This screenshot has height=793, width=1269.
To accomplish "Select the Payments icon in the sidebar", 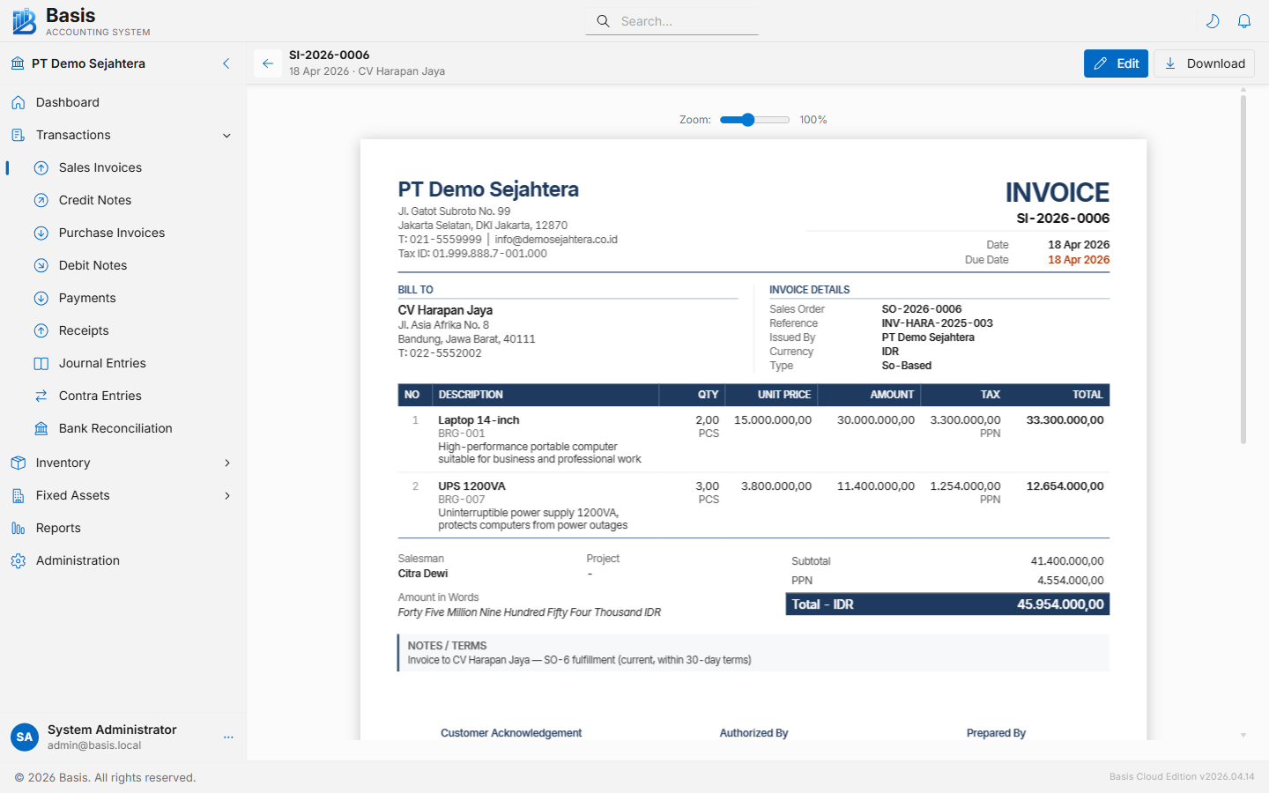I will click(x=41, y=298).
